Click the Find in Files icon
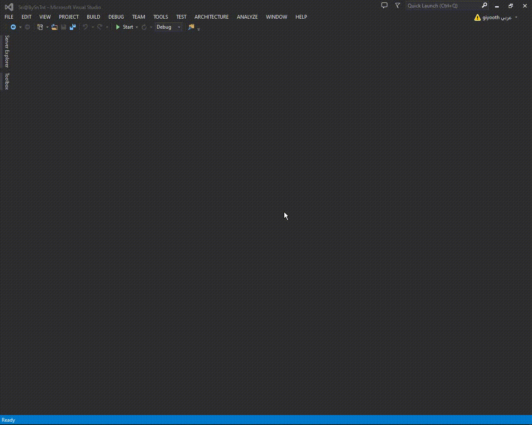The height and width of the screenshot is (425, 532). [x=191, y=27]
